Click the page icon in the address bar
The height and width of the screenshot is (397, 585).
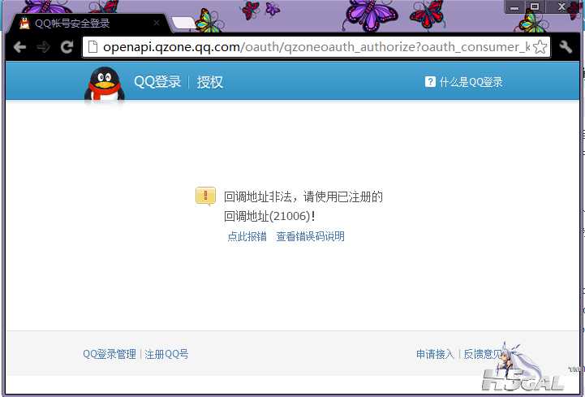click(x=92, y=47)
